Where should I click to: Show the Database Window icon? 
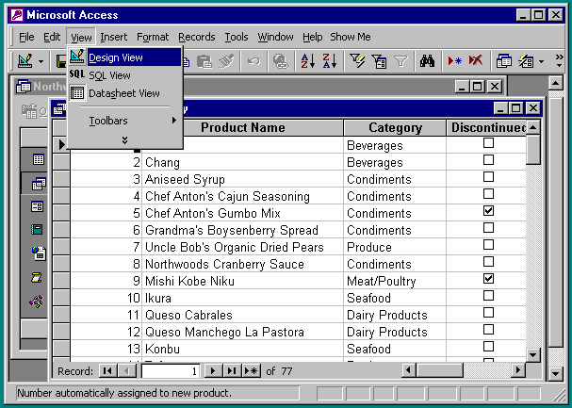[504, 61]
